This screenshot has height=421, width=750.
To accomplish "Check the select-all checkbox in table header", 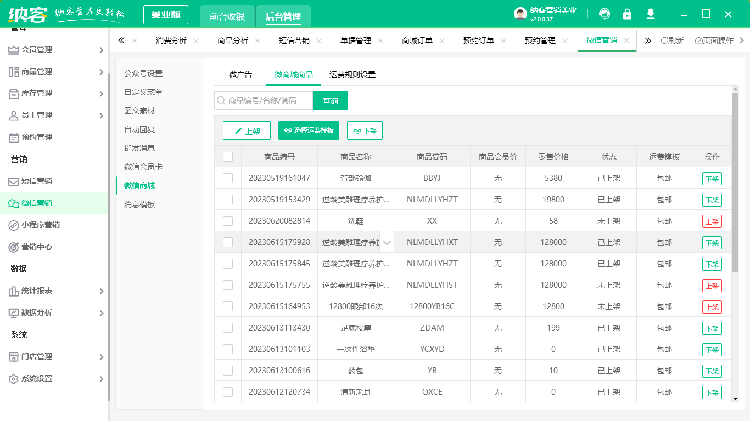I will pyautogui.click(x=228, y=156).
